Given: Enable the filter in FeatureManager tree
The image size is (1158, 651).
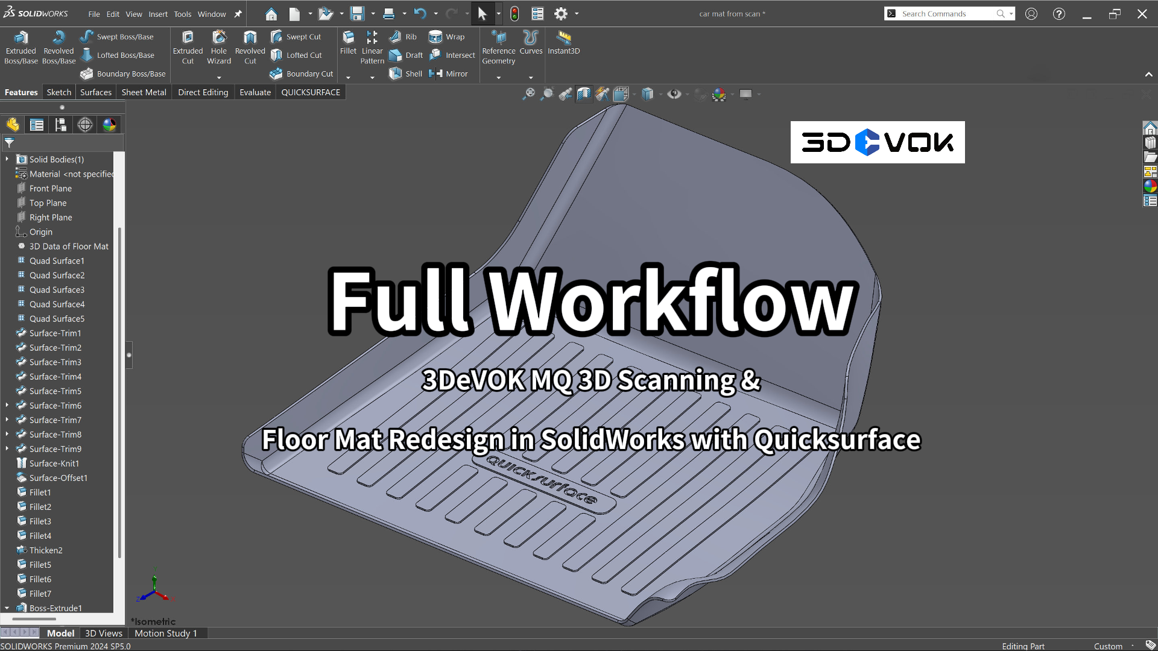Looking at the screenshot, I should [10, 143].
